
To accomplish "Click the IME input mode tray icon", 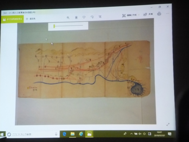I will [x=150, y=134].
